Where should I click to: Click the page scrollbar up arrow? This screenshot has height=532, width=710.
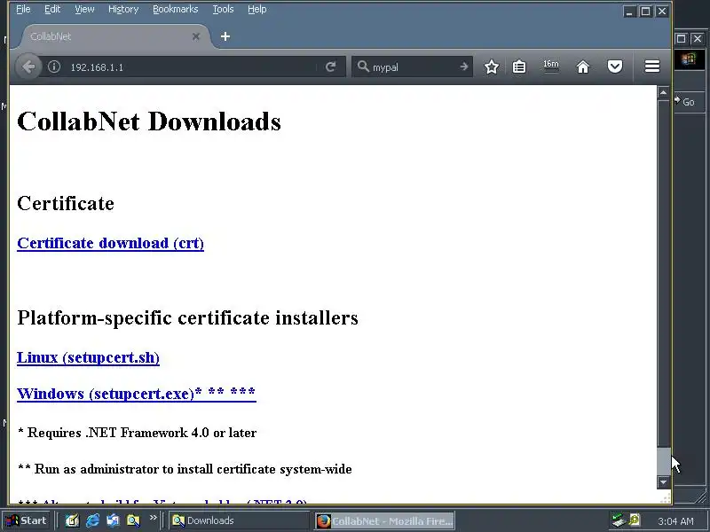tap(663, 93)
